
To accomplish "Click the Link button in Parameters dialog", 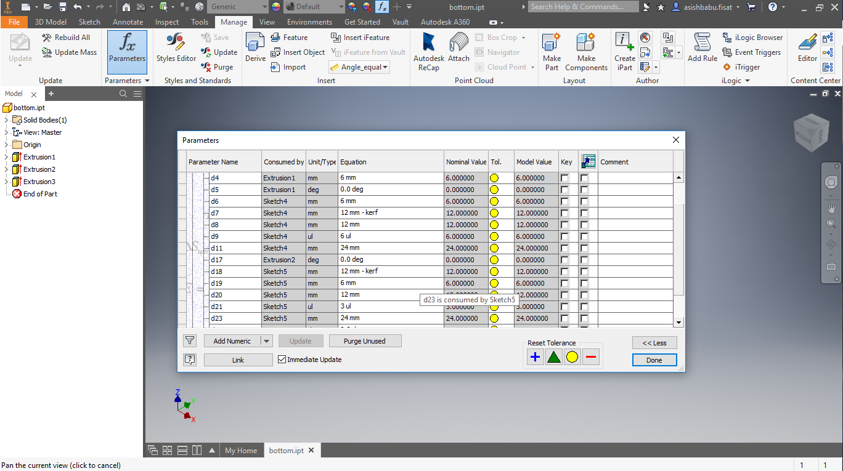I will click(238, 360).
